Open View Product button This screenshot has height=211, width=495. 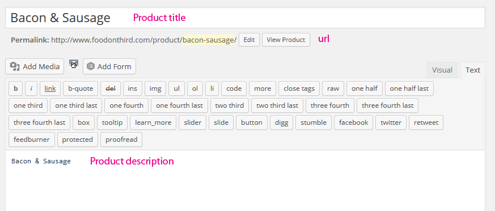pos(286,40)
